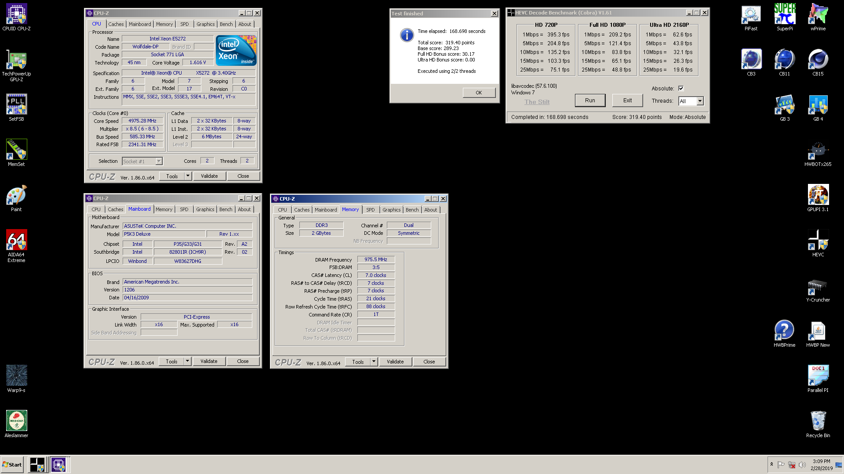Launch wPrime desktop shortcut

[x=818, y=18]
